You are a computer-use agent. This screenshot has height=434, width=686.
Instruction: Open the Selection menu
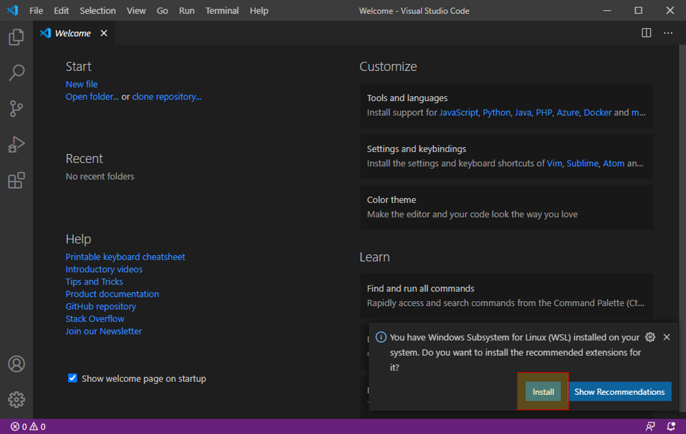[97, 11]
